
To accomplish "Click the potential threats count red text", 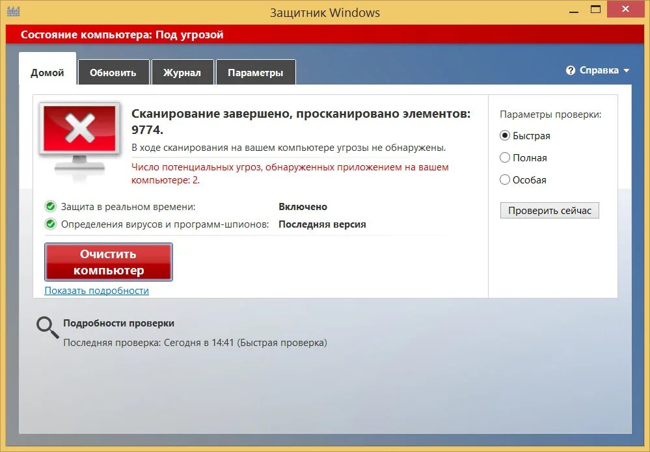I will pyautogui.click(x=290, y=174).
